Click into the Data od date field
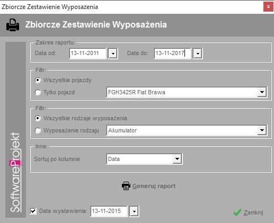The height and width of the screenshot is (223, 274). click(x=88, y=53)
